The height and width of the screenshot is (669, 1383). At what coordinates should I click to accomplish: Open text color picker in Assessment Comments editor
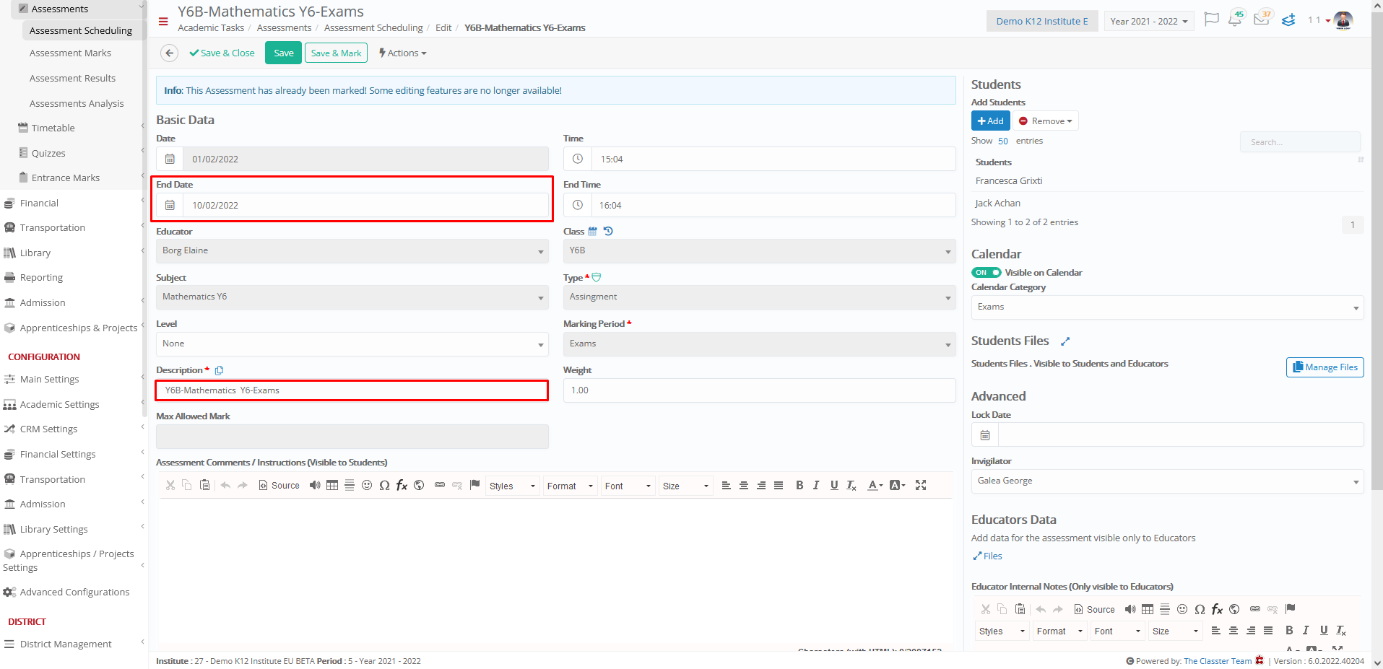tap(875, 485)
